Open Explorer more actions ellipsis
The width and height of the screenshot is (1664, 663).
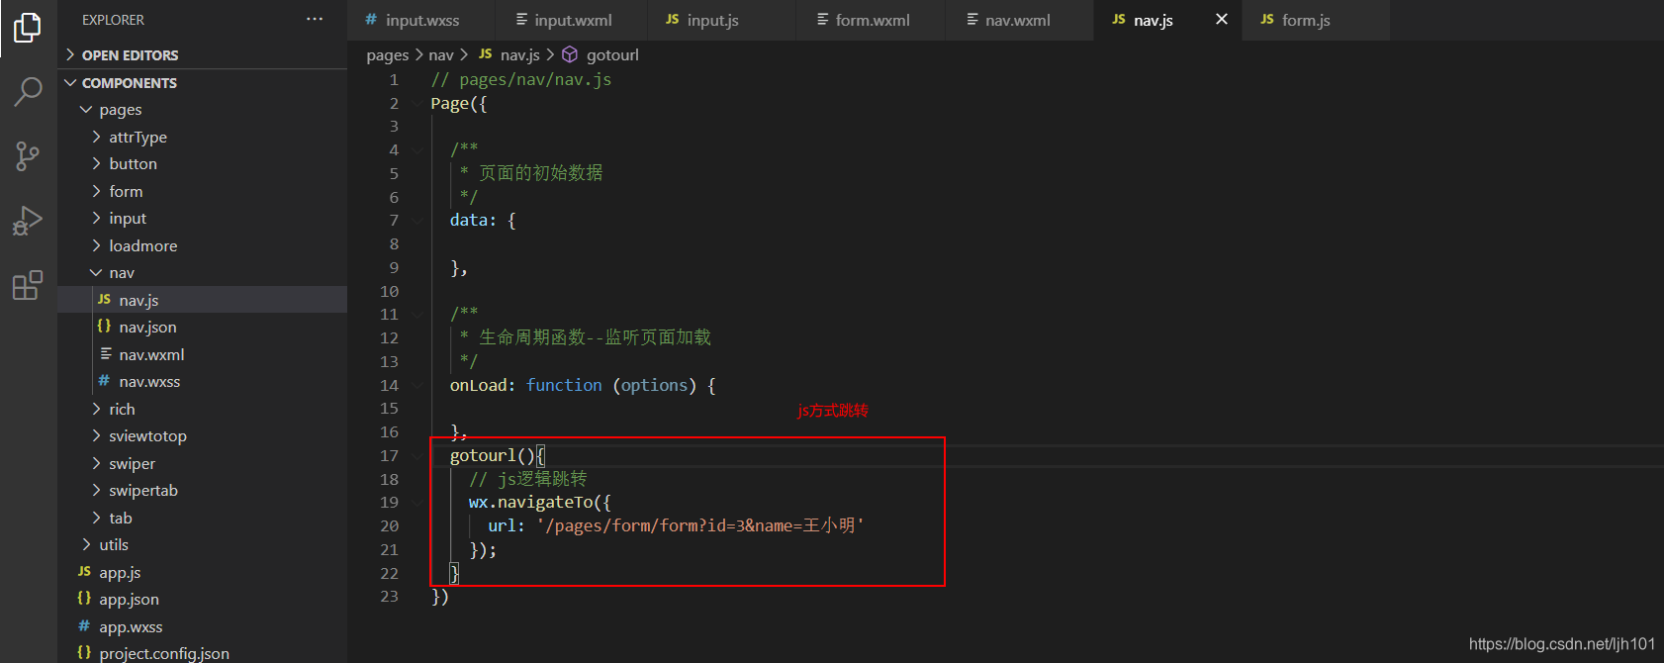[x=315, y=19]
